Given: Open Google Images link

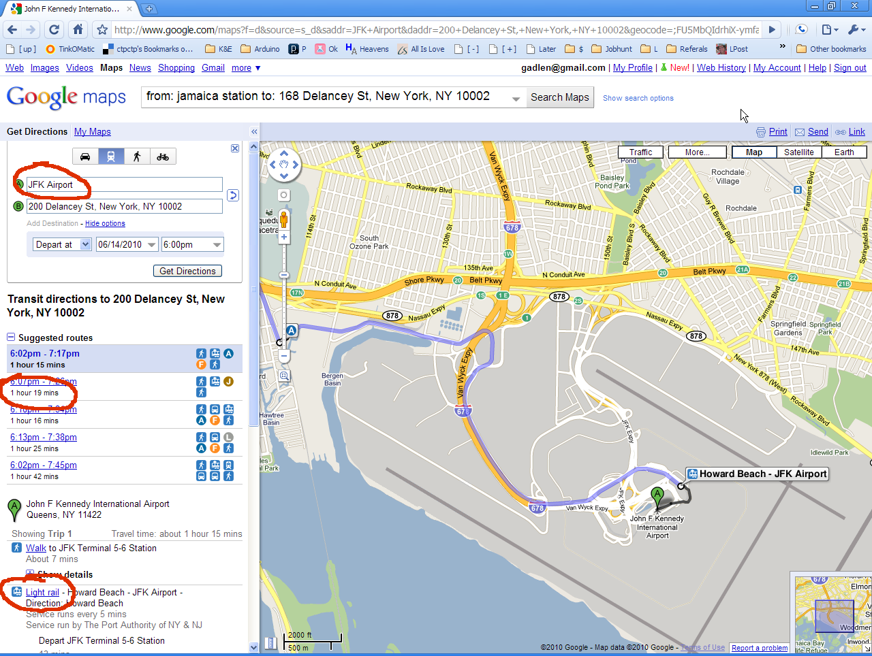Looking at the screenshot, I should point(45,68).
